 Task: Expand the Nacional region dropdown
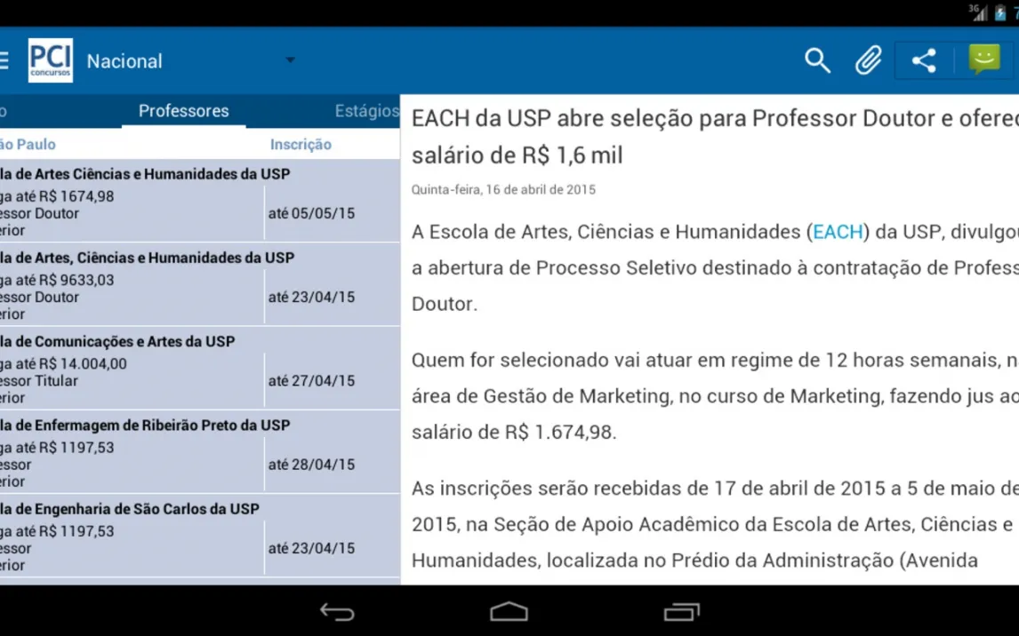289,60
